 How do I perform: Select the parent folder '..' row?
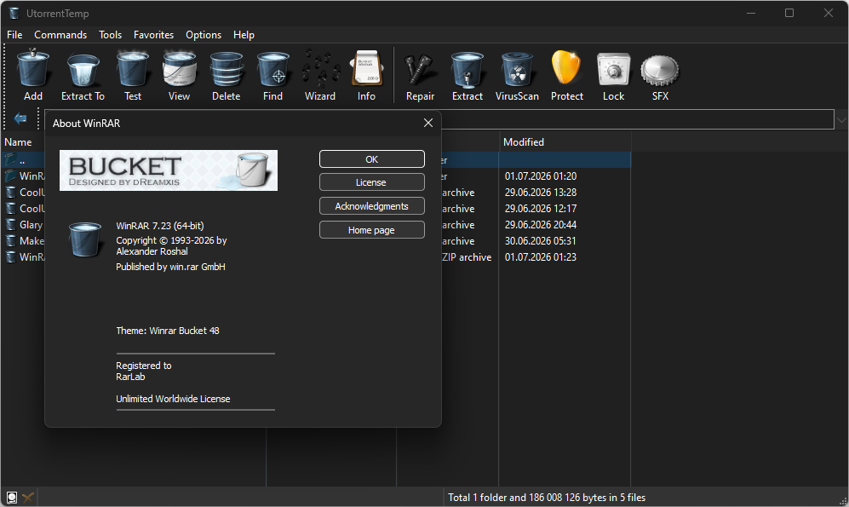[24, 160]
